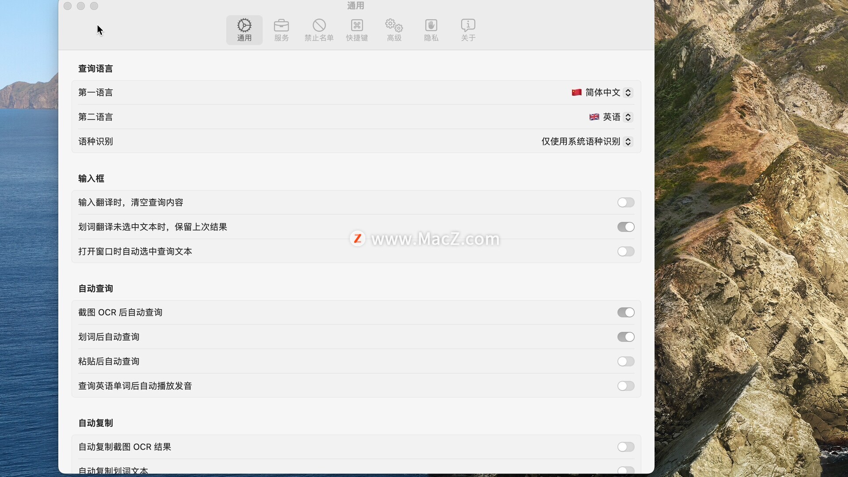Choose a different 第一语言 first language

coord(602,92)
